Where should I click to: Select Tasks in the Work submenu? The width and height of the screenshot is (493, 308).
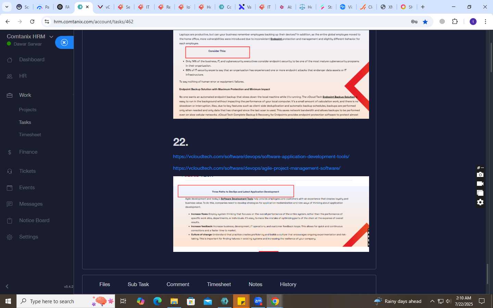pyautogui.click(x=25, y=122)
